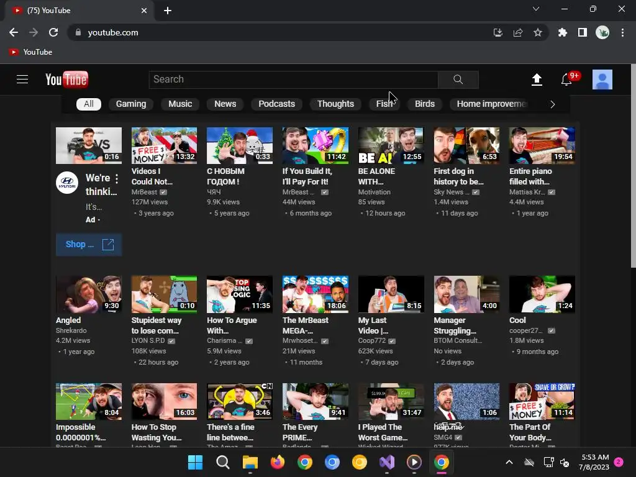This screenshot has width=636, height=477.
Task: Select the Podcasts chip
Action: click(x=276, y=104)
